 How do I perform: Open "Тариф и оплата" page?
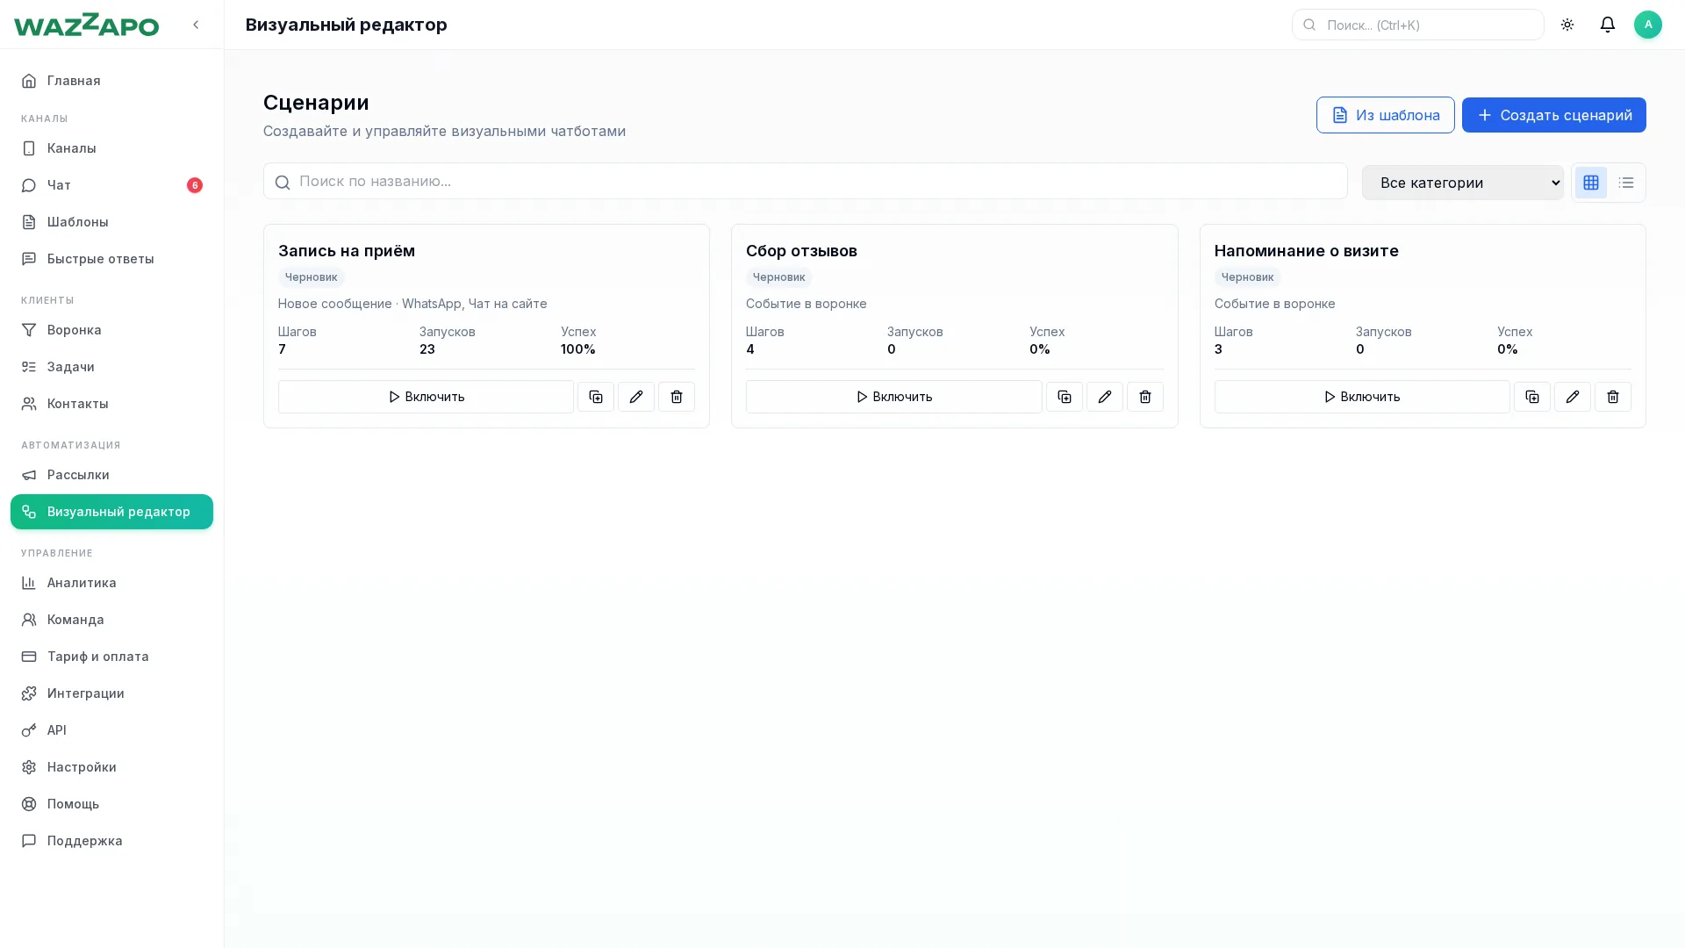pos(111,657)
